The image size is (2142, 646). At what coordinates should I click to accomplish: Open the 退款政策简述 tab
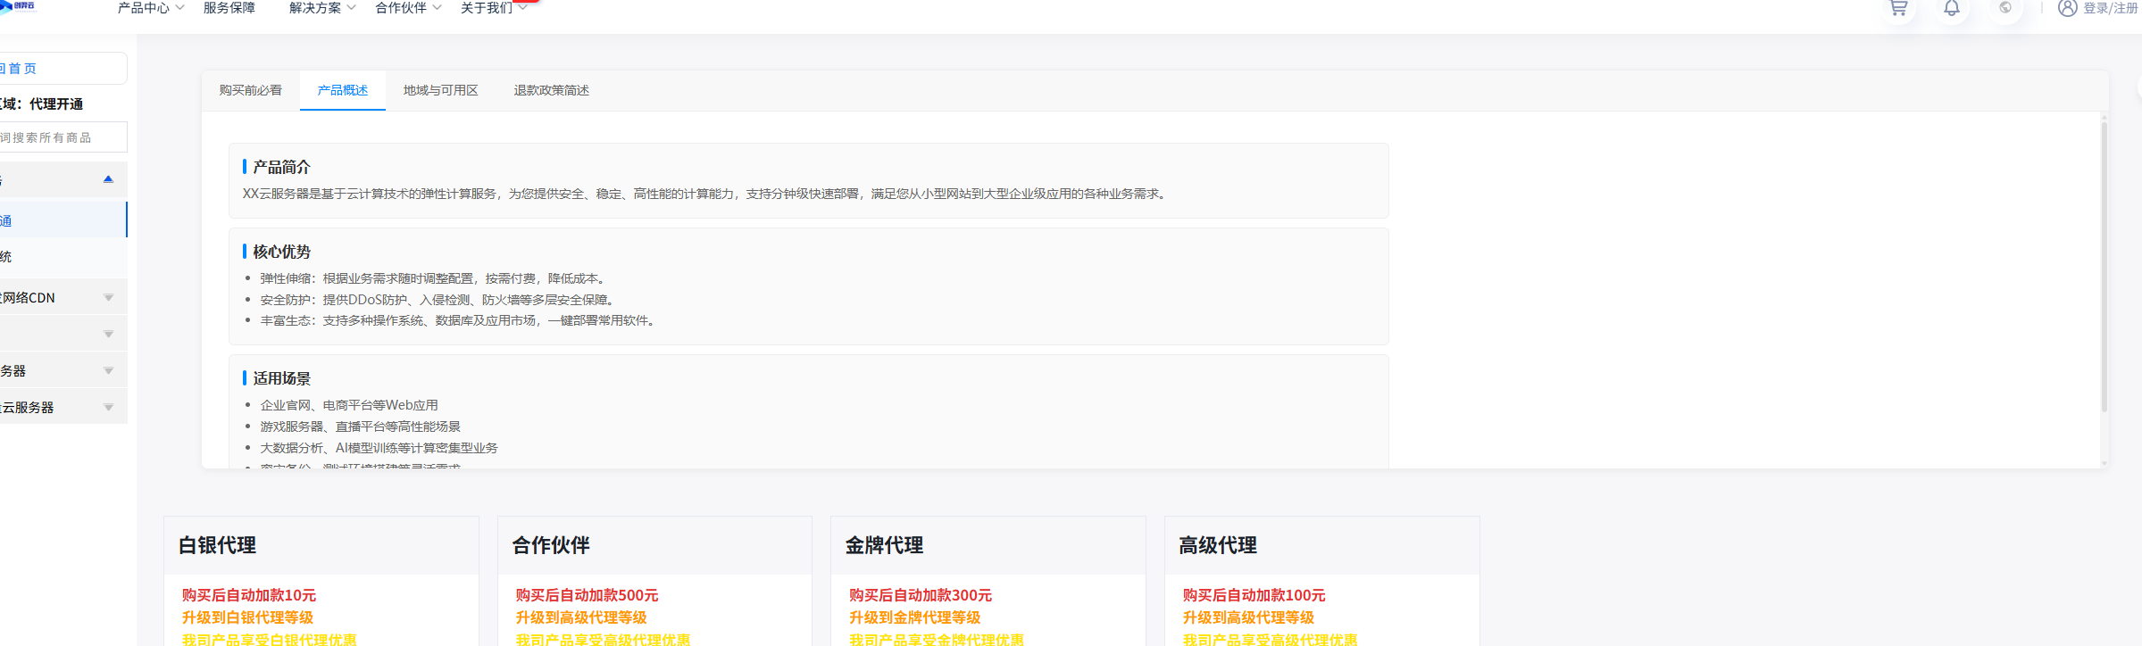coord(551,91)
